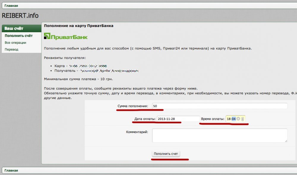Image resolution: width=297 pixels, height=175 pixels.
Task: Click the PrivatBank logo
Action: [66, 36]
